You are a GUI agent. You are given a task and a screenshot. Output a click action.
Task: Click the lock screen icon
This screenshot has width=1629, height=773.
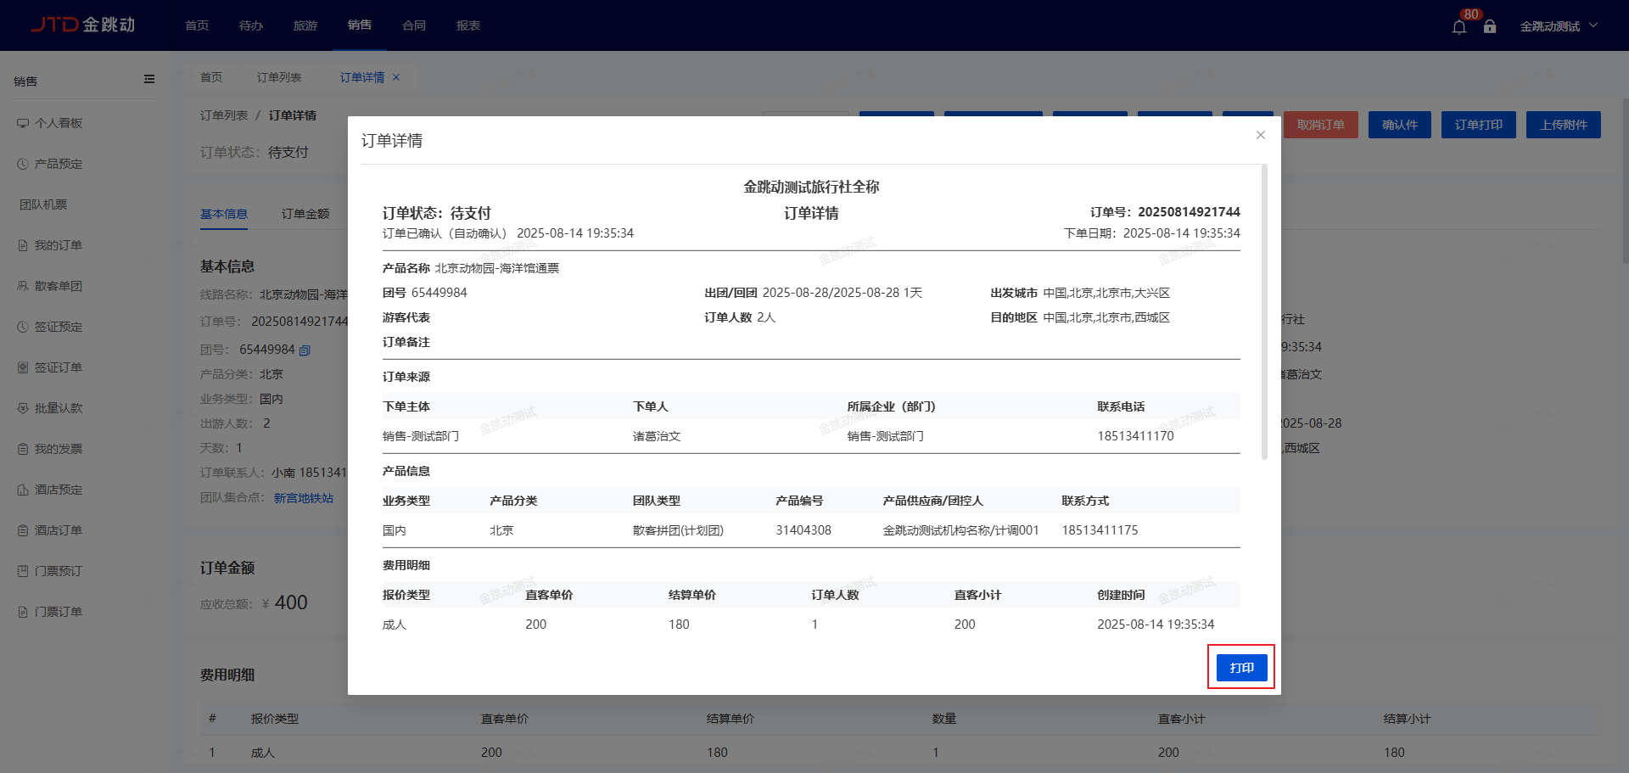point(1490,27)
